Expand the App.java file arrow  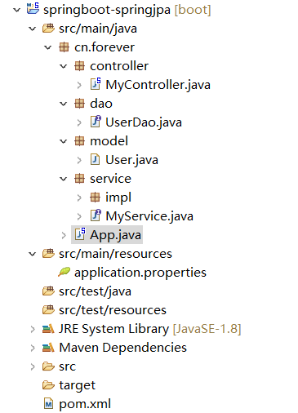(64, 235)
